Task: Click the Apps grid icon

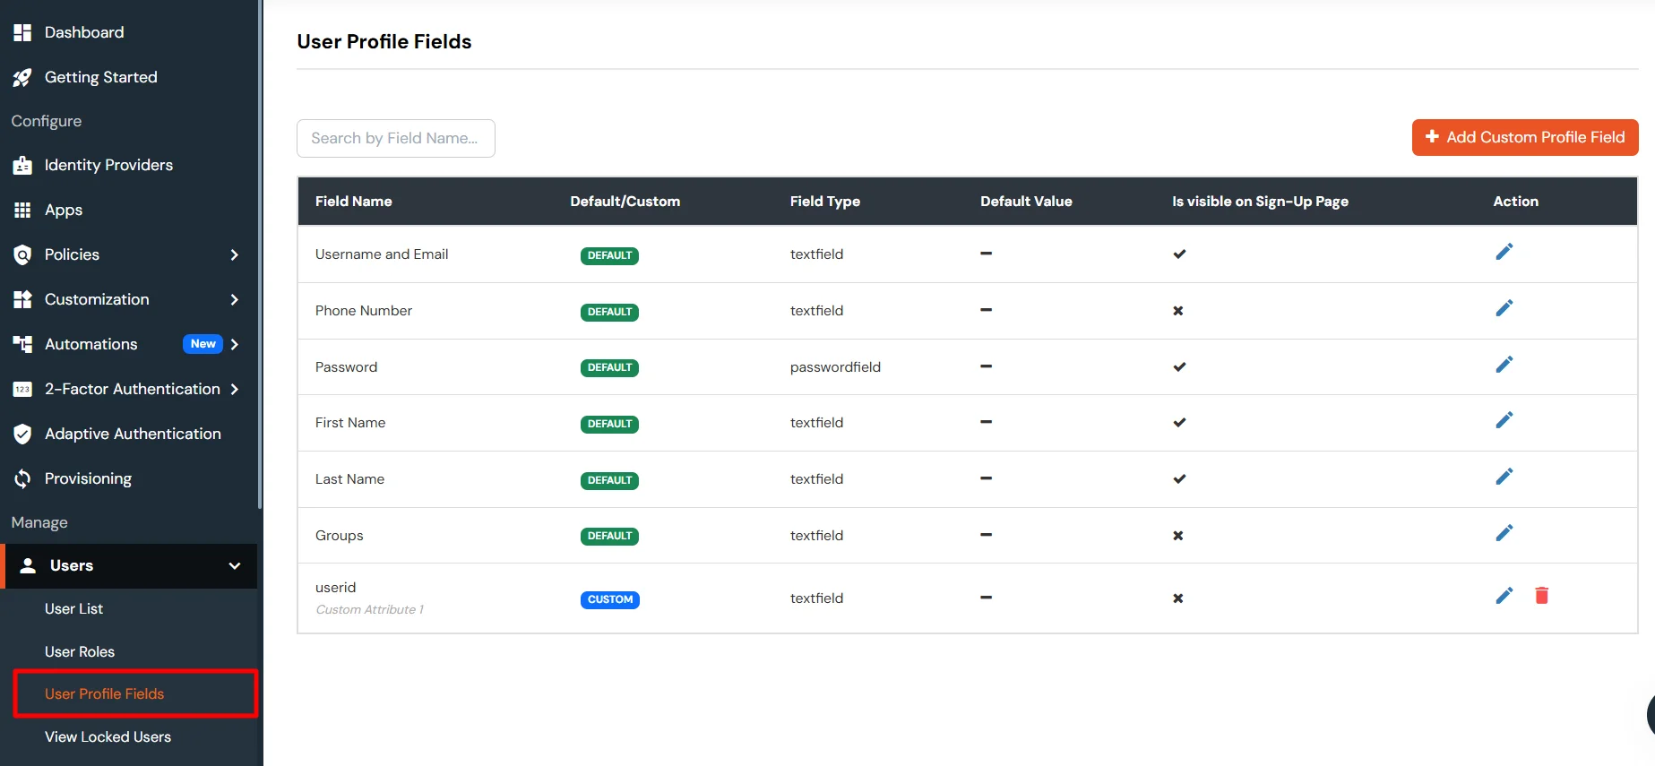Action: 22,210
